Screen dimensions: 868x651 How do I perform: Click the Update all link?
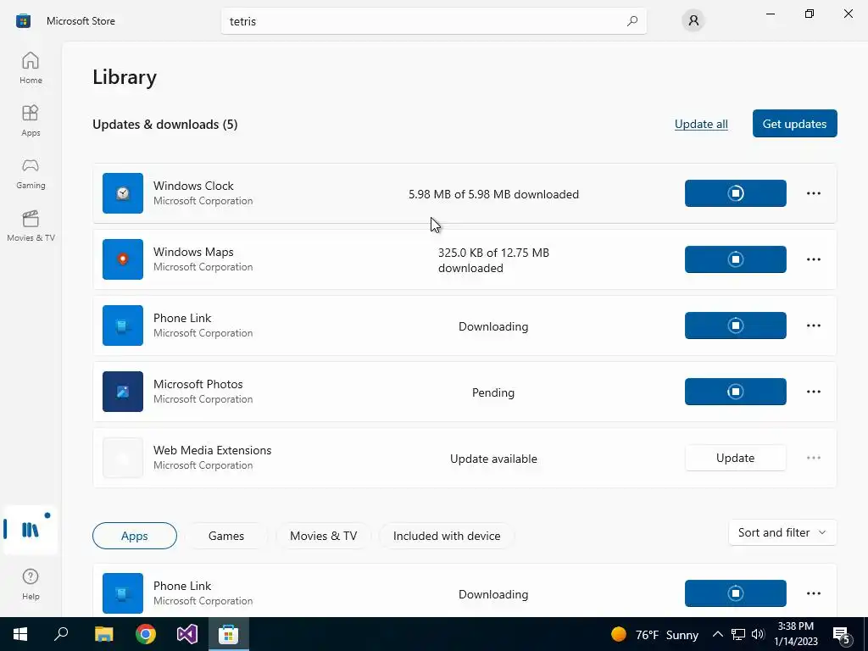701,124
